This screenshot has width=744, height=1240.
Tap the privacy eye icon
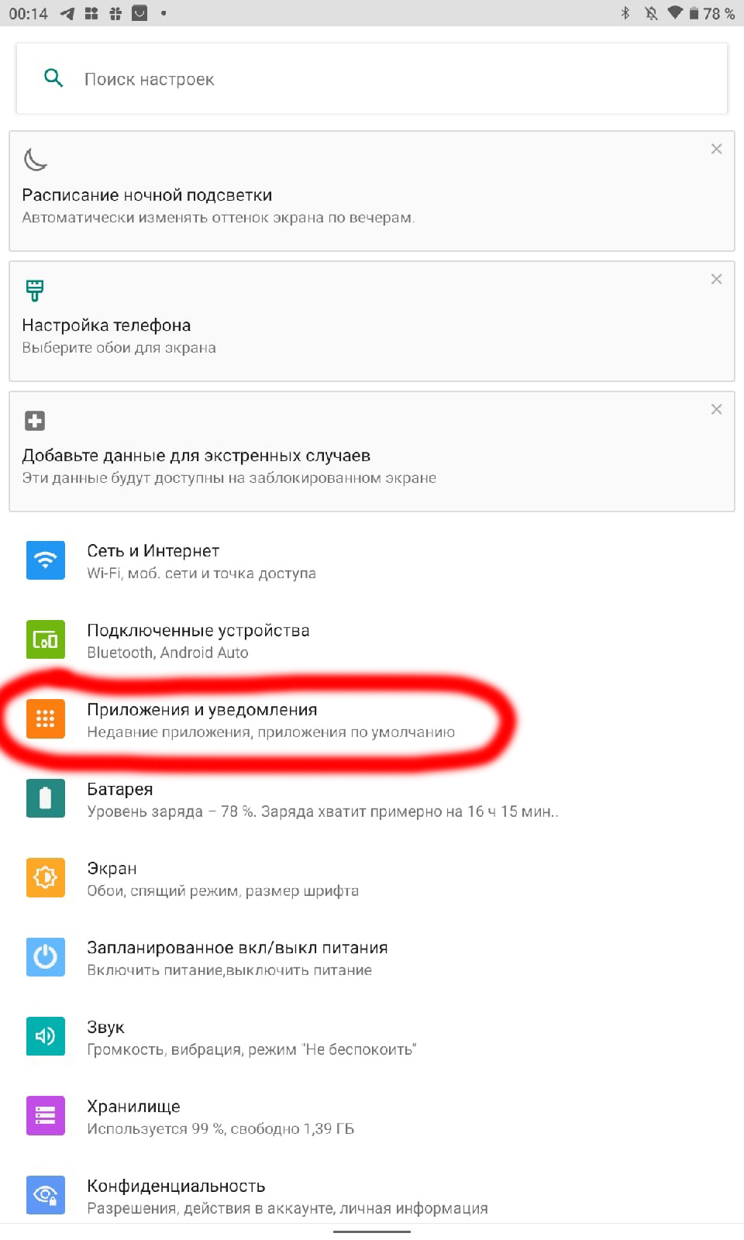point(45,1194)
